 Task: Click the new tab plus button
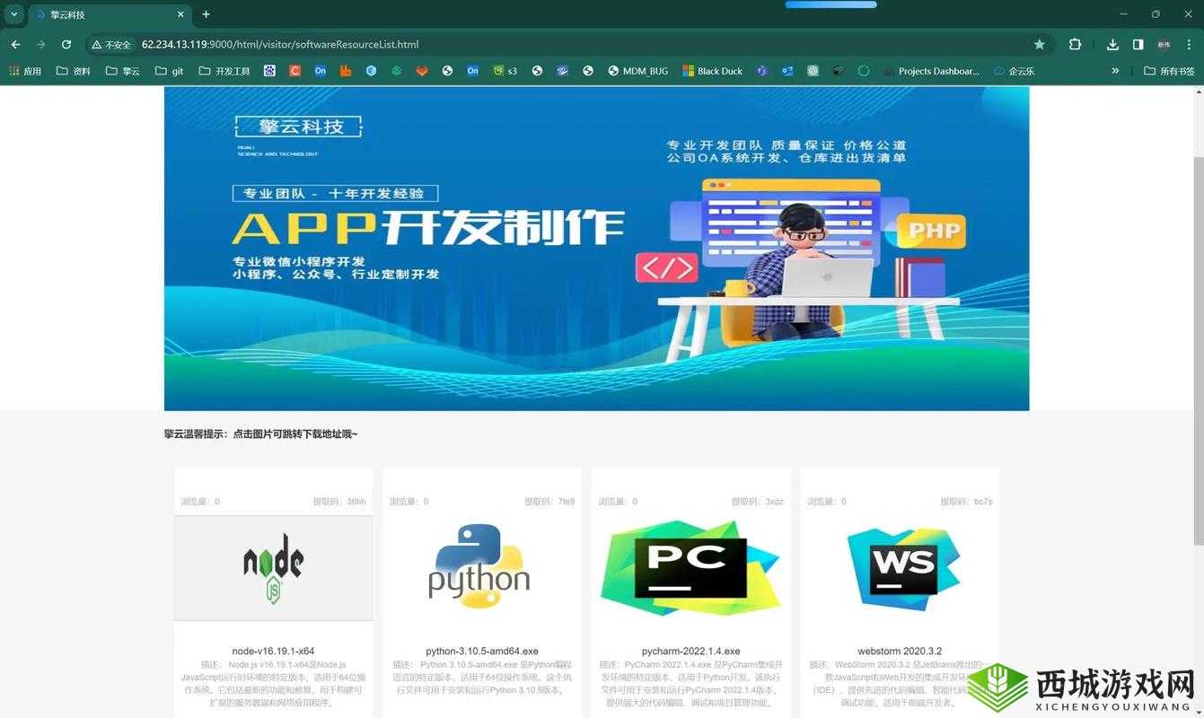206,14
